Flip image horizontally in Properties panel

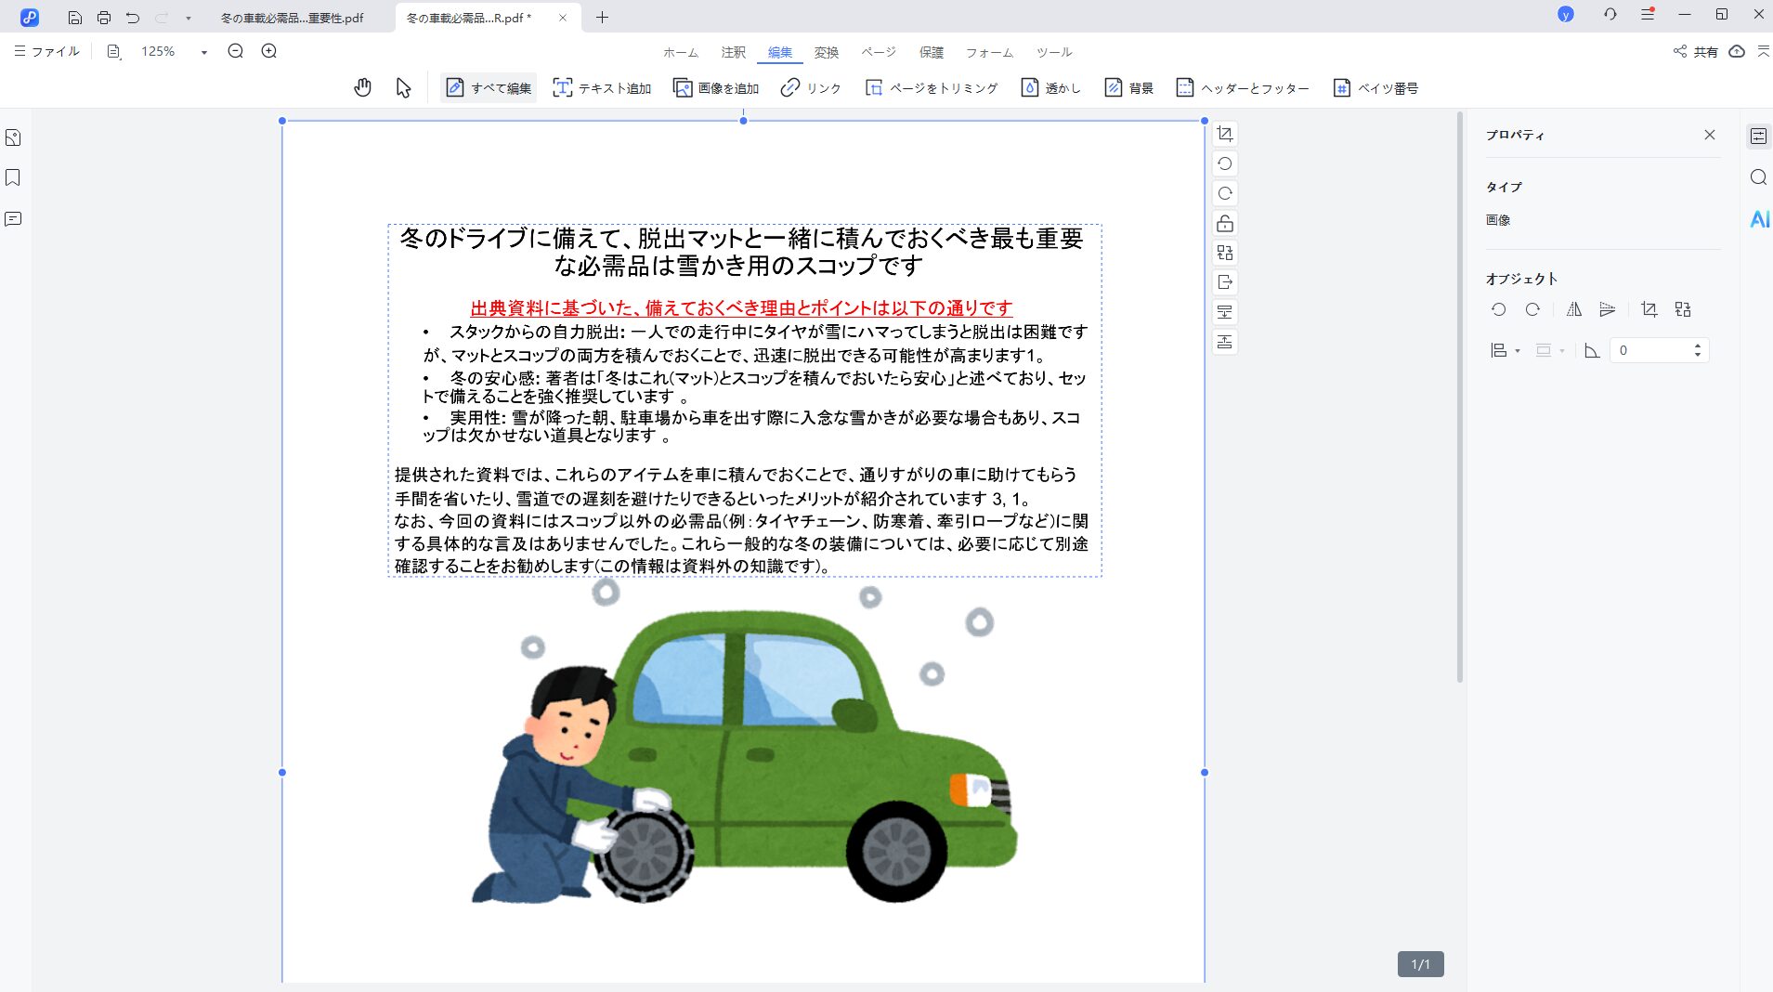click(1573, 309)
